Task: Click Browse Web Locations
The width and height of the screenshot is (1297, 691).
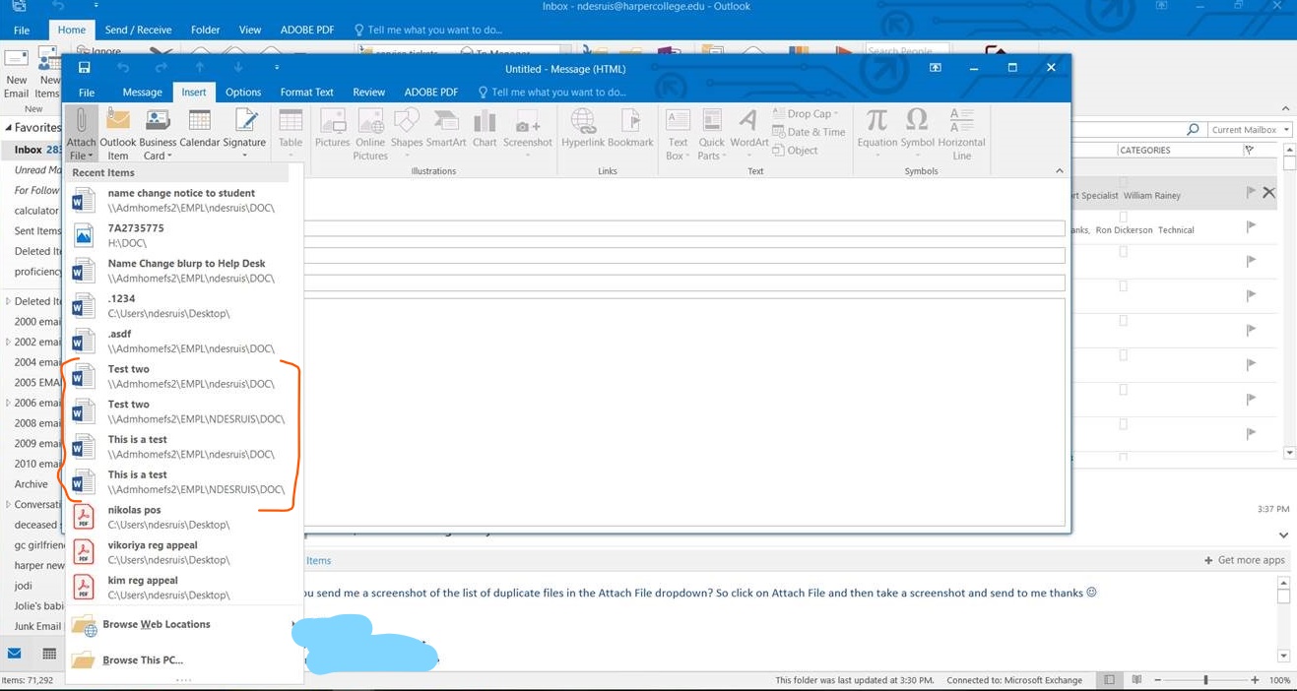Action: pos(184,625)
